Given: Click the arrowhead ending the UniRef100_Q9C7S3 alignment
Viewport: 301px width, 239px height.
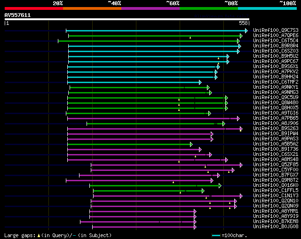Looking at the screenshot, I should point(246,31).
